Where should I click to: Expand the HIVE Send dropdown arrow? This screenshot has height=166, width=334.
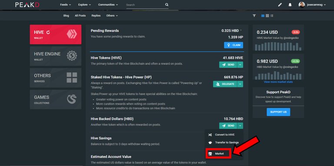click(240, 65)
